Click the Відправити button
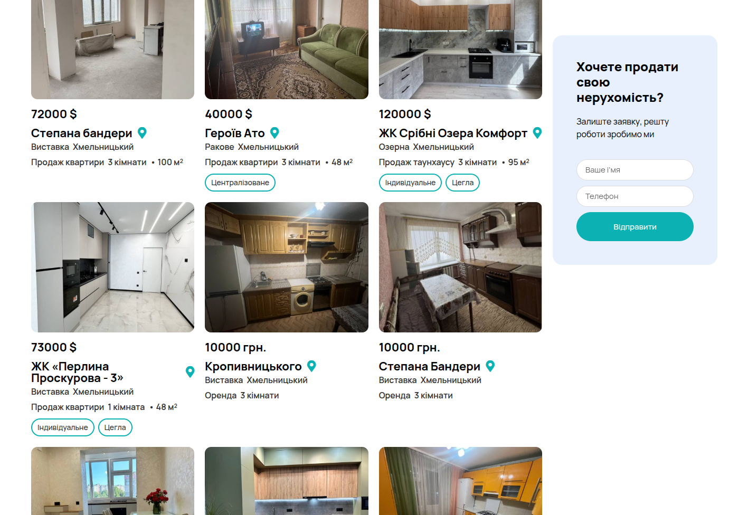 [635, 227]
